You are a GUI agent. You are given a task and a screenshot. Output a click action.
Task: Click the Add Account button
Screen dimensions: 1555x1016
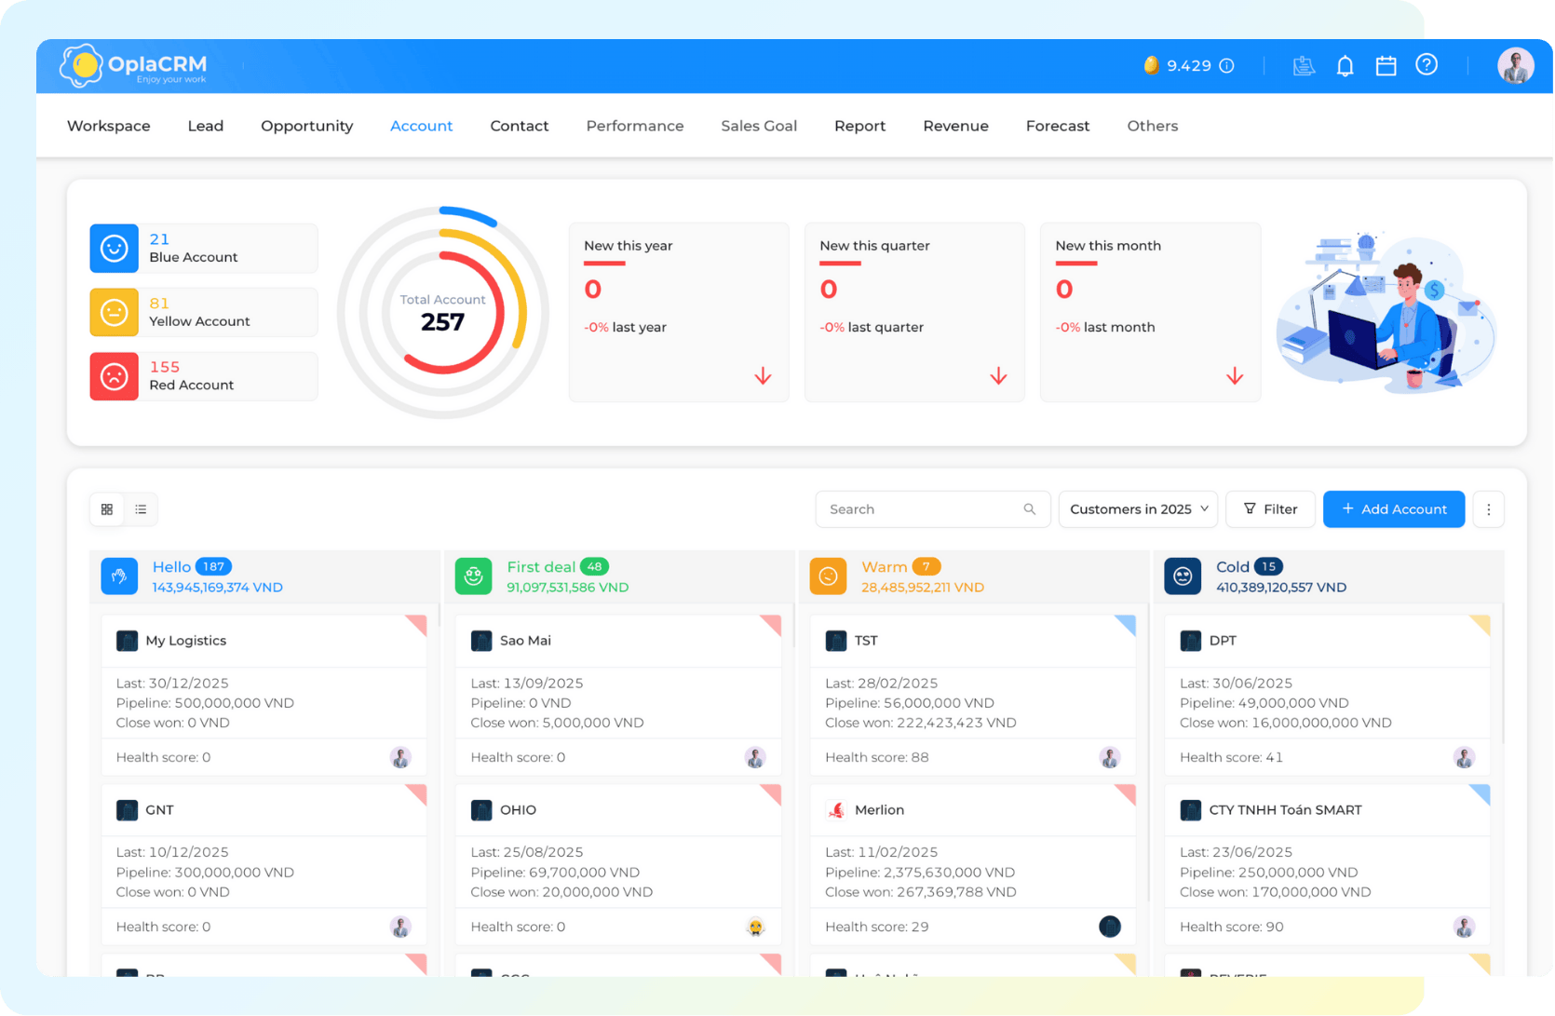[x=1393, y=509]
